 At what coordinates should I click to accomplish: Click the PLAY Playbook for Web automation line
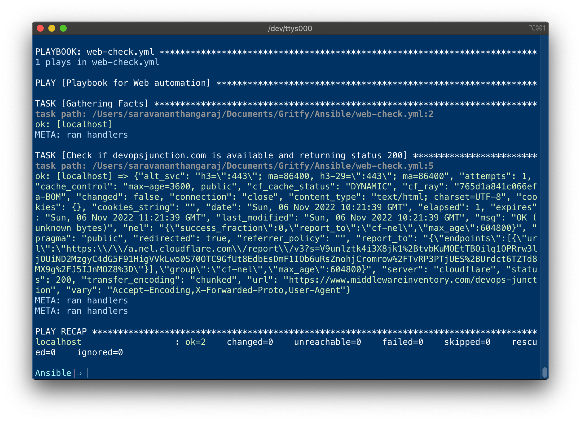click(123, 83)
